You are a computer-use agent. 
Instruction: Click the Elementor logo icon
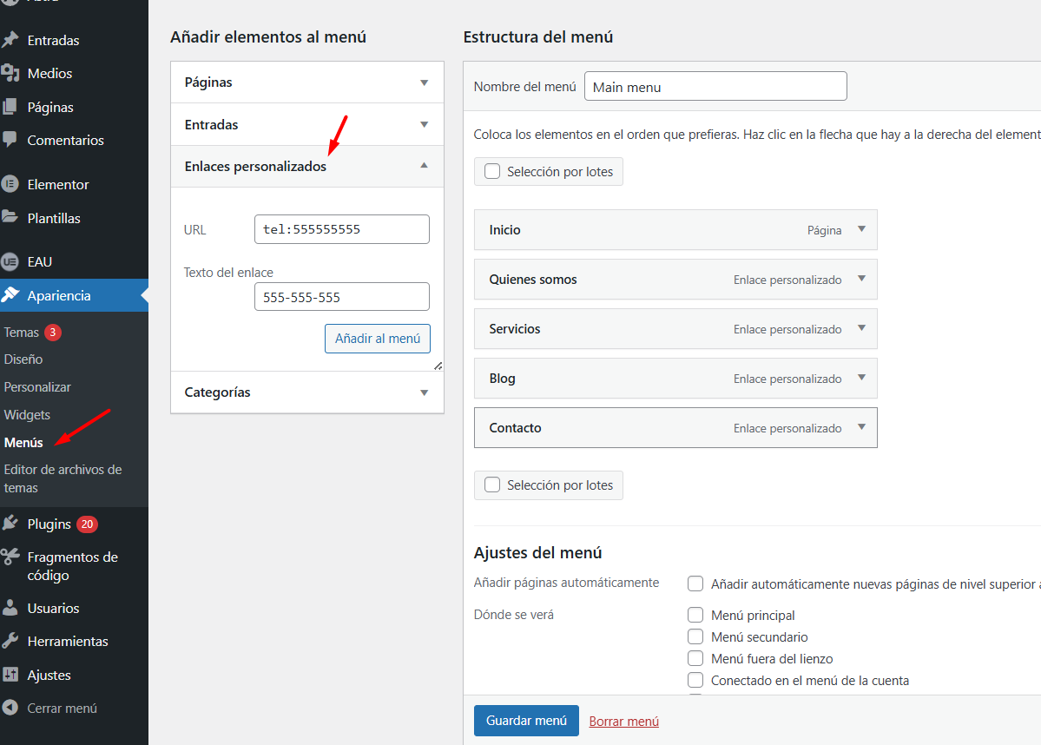pyautogui.click(x=10, y=184)
